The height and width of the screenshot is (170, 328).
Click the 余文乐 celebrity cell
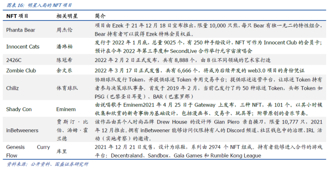point(64,70)
